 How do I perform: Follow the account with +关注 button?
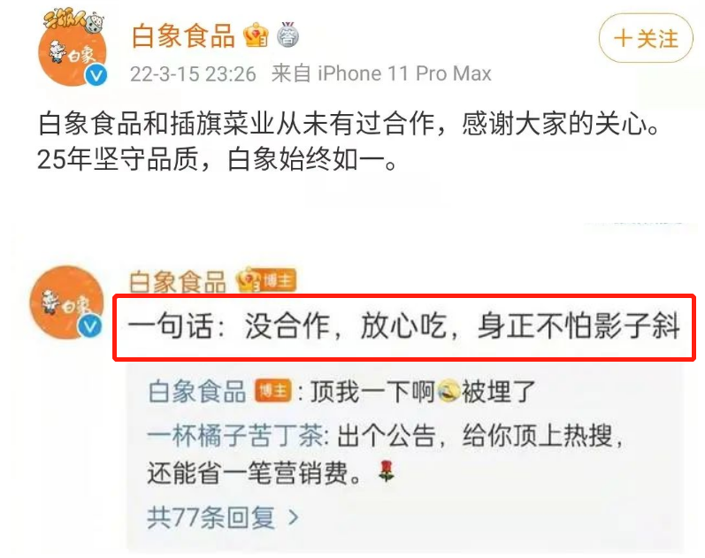pos(646,38)
